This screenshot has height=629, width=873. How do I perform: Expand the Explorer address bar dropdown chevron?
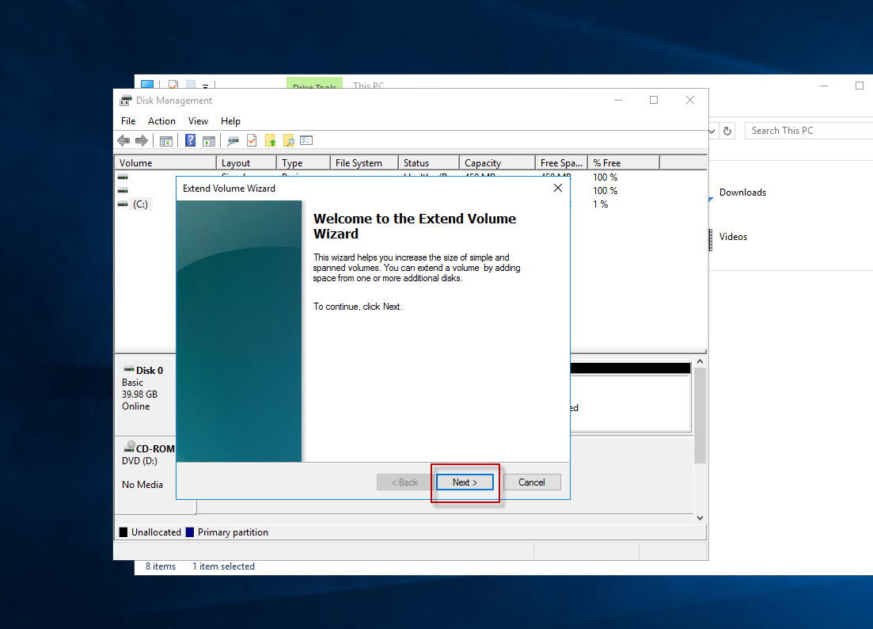pos(712,131)
